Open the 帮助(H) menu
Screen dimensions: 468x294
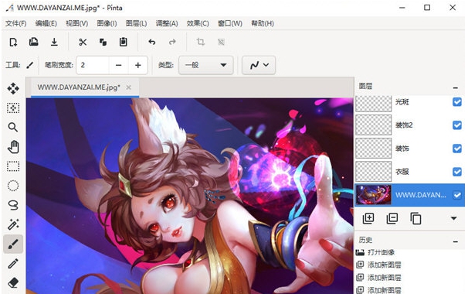point(263,23)
